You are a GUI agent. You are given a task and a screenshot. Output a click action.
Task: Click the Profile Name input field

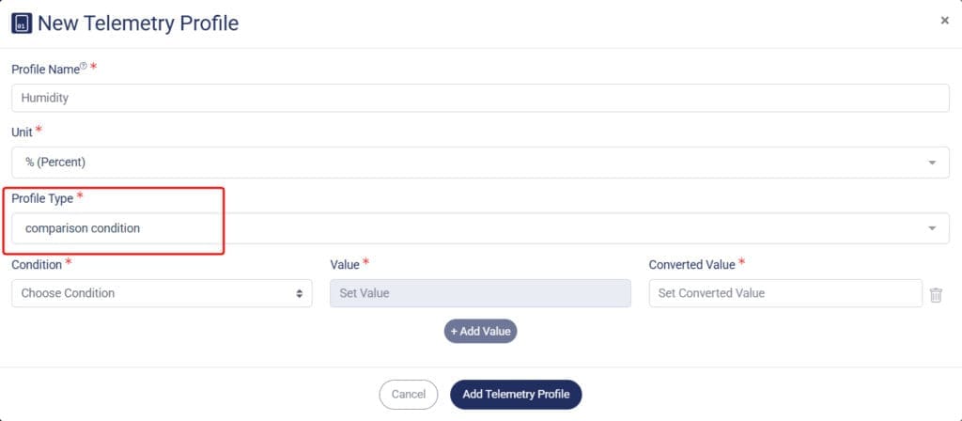point(480,98)
